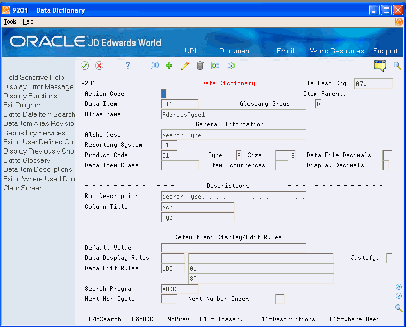Select Display Functions in sidebar
Image resolution: width=406 pixels, height=327 pixels.
(30, 96)
